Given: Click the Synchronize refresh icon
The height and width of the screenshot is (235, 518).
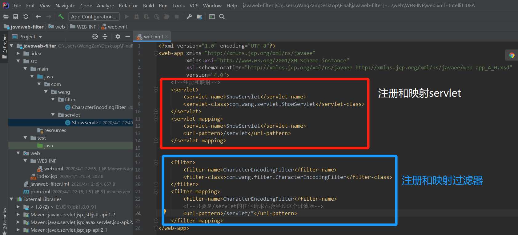Looking at the screenshot, I should click(26, 17).
